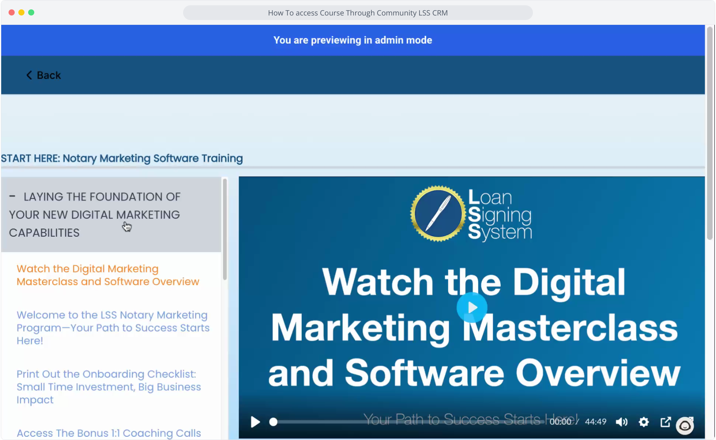Click the main page vertical scrollbar
Viewport: 716px width, 440px height.
[710, 133]
